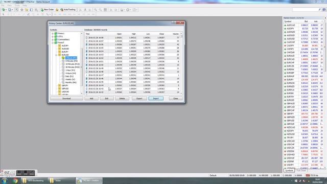Open the File menu
This screenshot has width=327, height=184.
[3, 6]
